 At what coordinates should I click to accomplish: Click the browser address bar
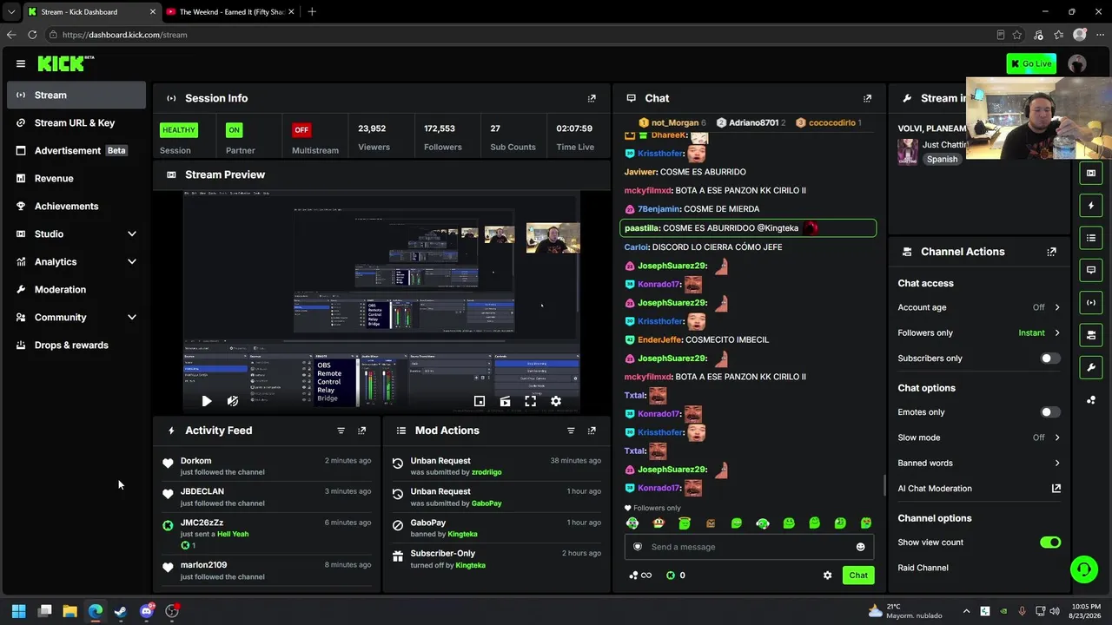click(x=521, y=35)
